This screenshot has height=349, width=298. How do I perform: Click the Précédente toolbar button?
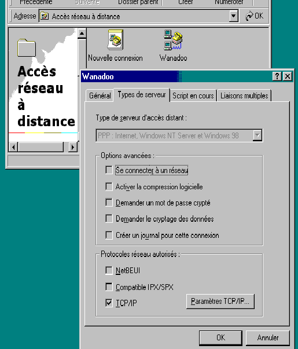coord(36,2)
